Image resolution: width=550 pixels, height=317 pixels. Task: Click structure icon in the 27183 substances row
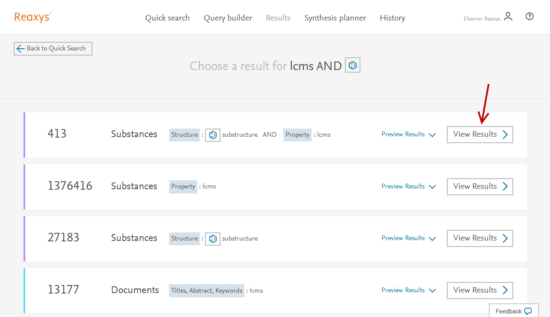pyautogui.click(x=213, y=239)
